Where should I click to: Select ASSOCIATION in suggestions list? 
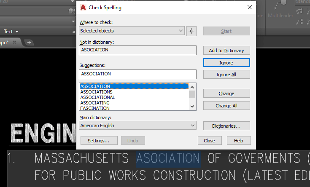click(x=134, y=86)
